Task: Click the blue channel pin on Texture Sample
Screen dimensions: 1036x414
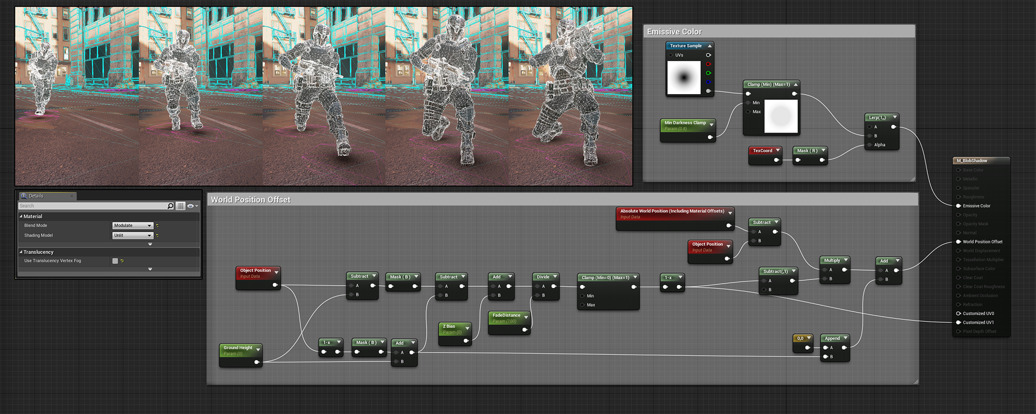Action: click(708, 82)
